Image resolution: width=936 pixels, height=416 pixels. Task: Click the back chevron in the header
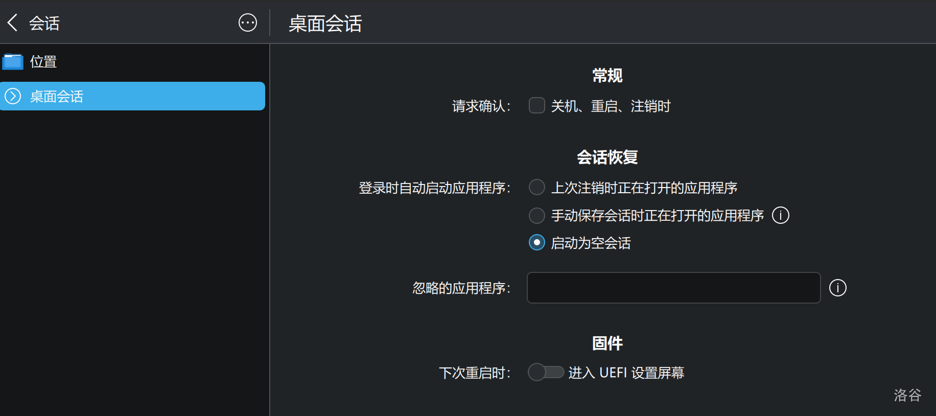11,22
